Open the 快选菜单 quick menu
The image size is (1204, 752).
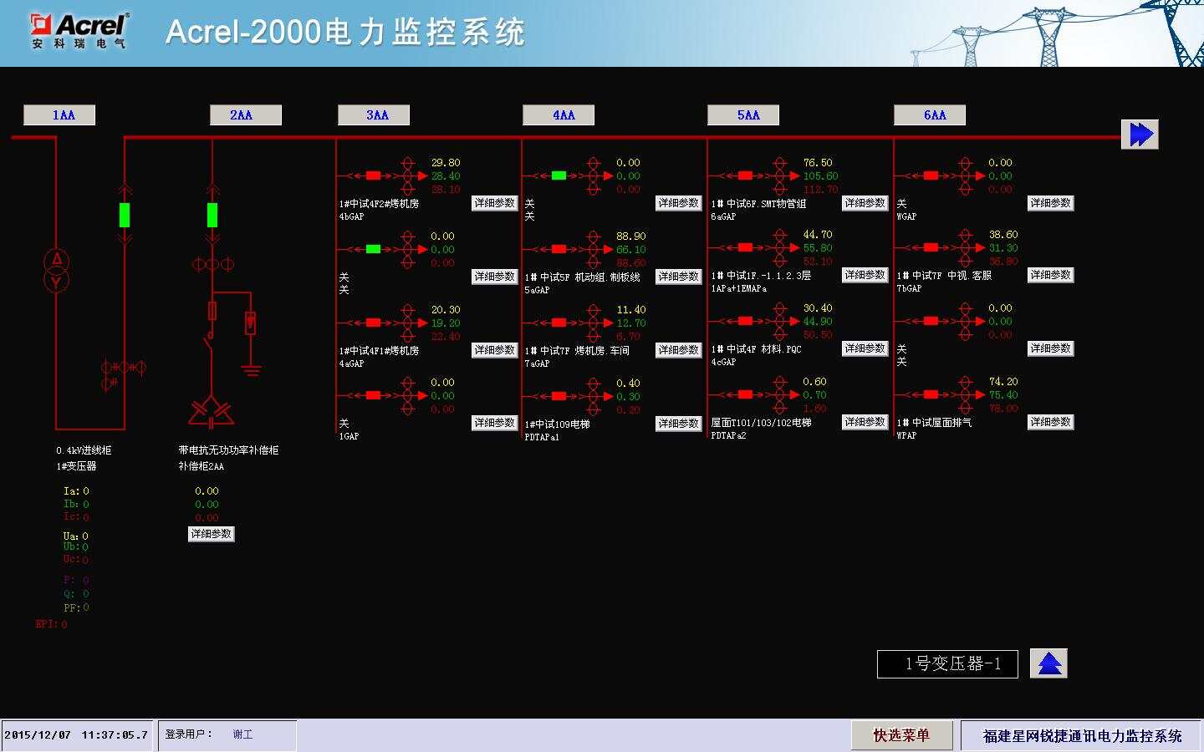(x=901, y=735)
